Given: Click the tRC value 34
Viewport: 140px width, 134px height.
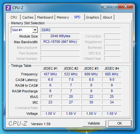Looking at the screenshot, I should click(112, 102).
